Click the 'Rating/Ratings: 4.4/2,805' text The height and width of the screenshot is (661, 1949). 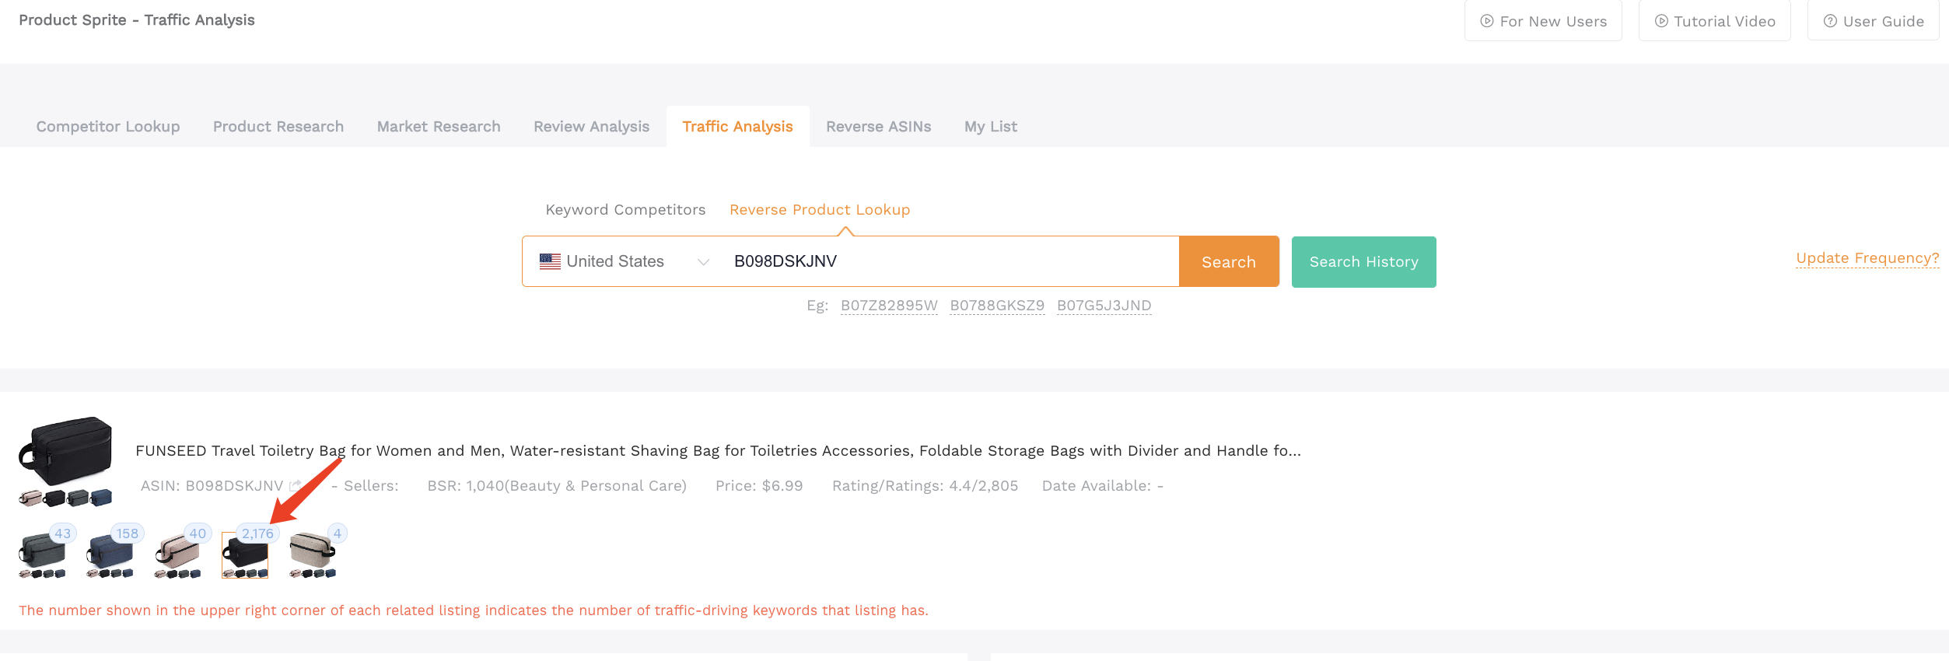[925, 485]
